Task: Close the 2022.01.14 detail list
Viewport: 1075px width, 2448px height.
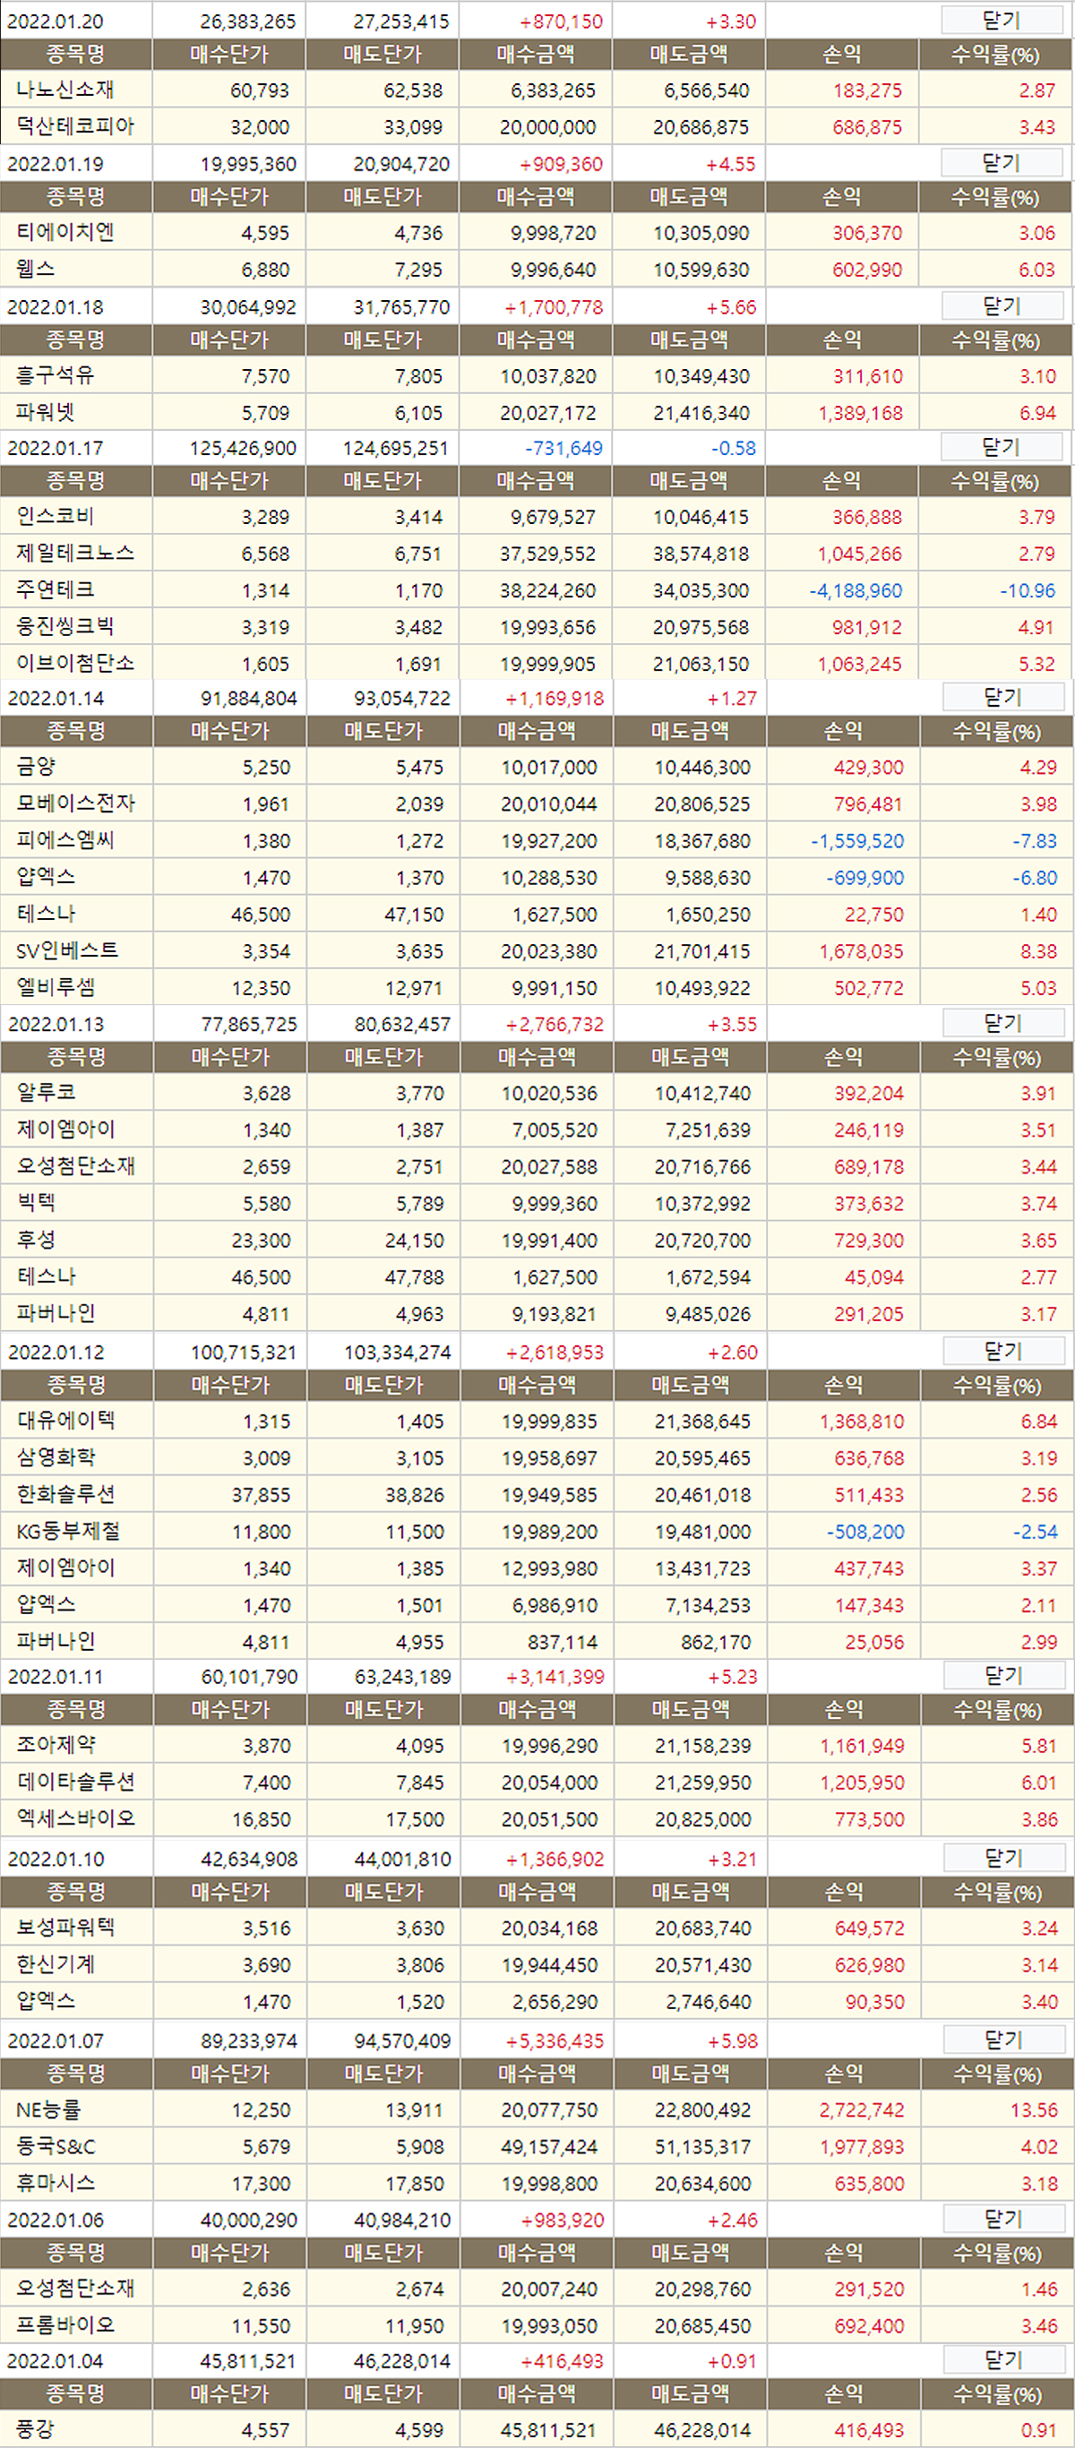Action: [1002, 697]
